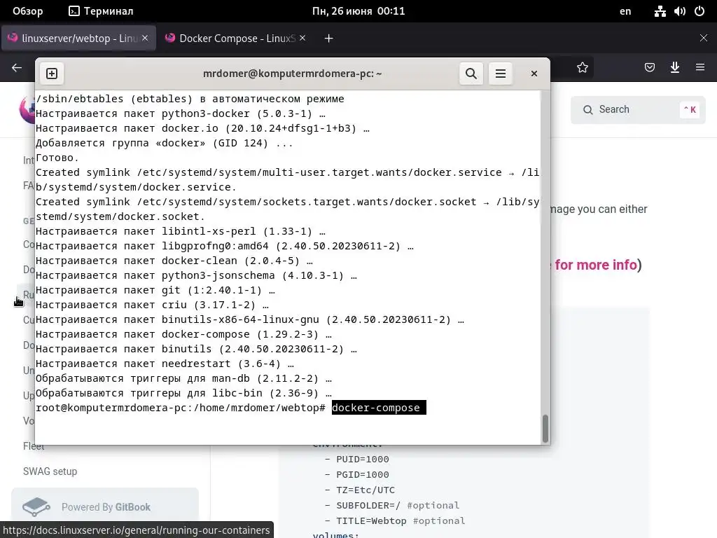Open Fleet sidebar link
The width and height of the screenshot is (717, 538).
[34, 446]
